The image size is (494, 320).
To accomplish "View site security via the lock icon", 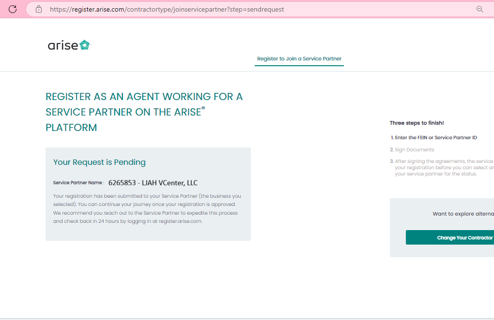I will (x=39, y=9).
